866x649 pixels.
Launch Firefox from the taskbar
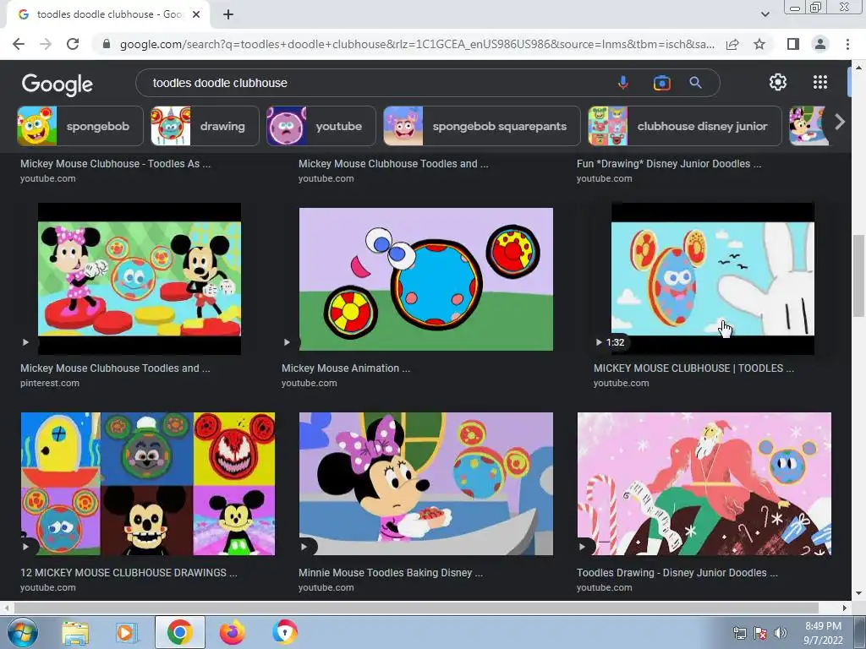[233, 633]
